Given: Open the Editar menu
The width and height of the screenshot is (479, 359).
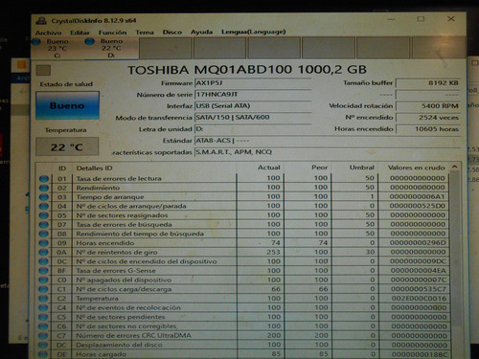Looking at the screenshot, I should pyautogui.click(x=80, y=33).
